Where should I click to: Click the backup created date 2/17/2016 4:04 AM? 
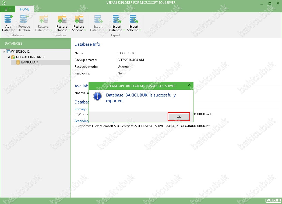pyautogui.click(x=131, y=60)
